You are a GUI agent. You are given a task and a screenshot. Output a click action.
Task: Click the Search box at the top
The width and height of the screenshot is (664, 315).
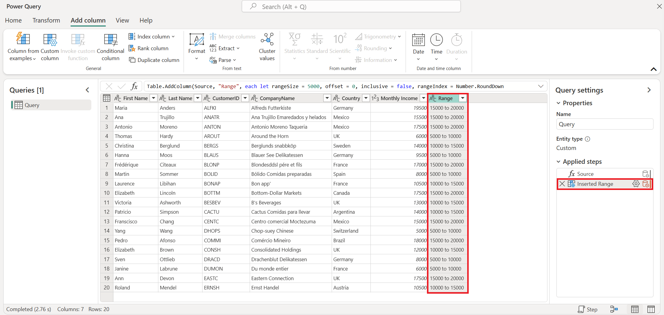pos(351,7)
